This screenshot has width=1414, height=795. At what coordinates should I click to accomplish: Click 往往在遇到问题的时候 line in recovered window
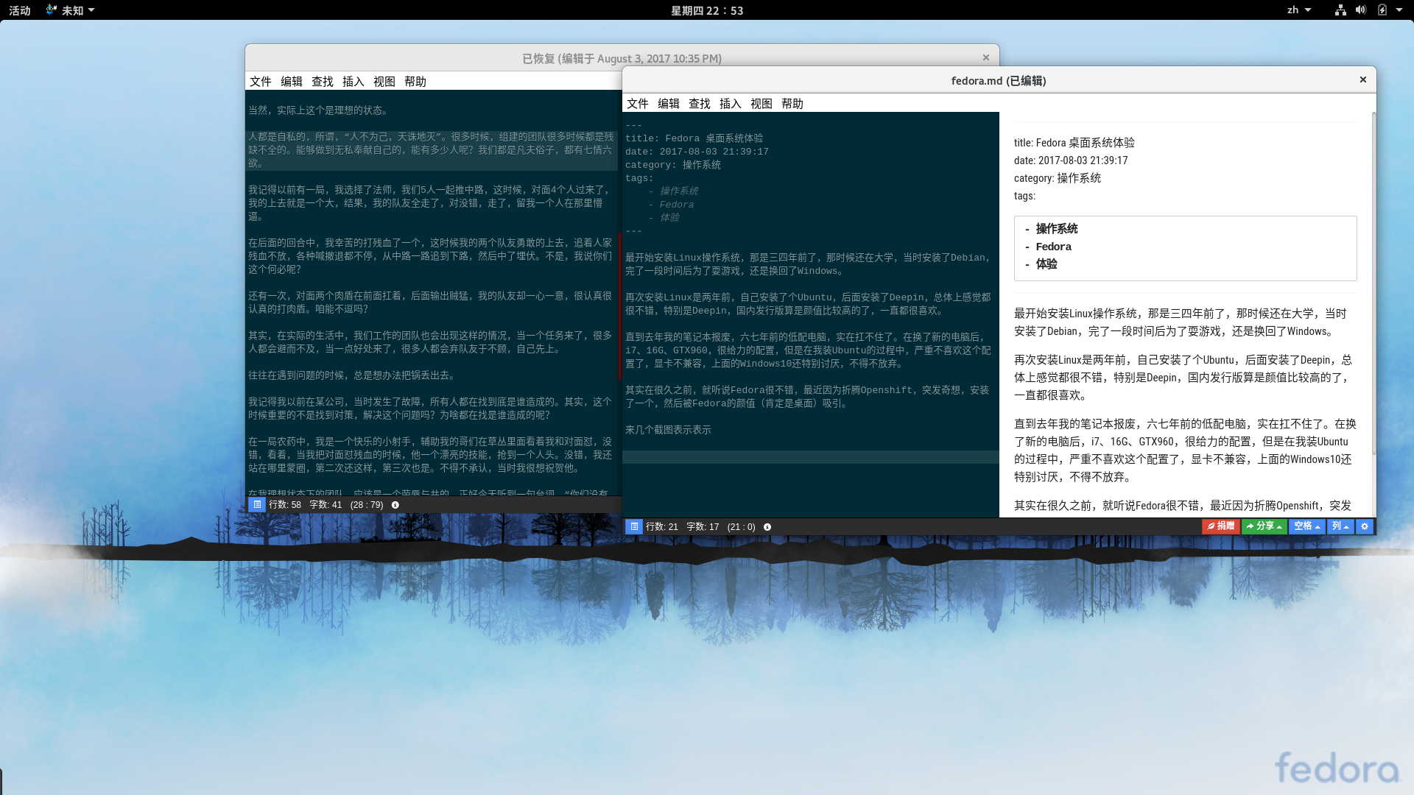tap(352, 375)
